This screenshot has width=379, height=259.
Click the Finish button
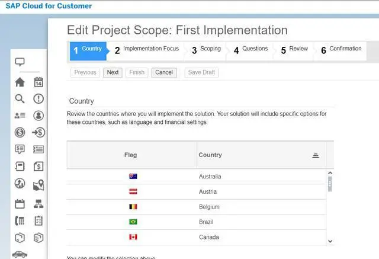pos(137,72)
